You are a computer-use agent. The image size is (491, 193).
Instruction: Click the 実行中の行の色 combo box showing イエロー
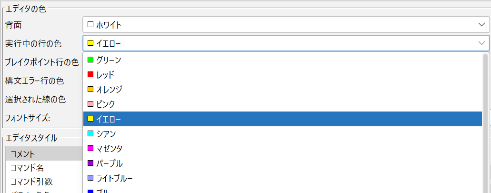pos(286,43)
